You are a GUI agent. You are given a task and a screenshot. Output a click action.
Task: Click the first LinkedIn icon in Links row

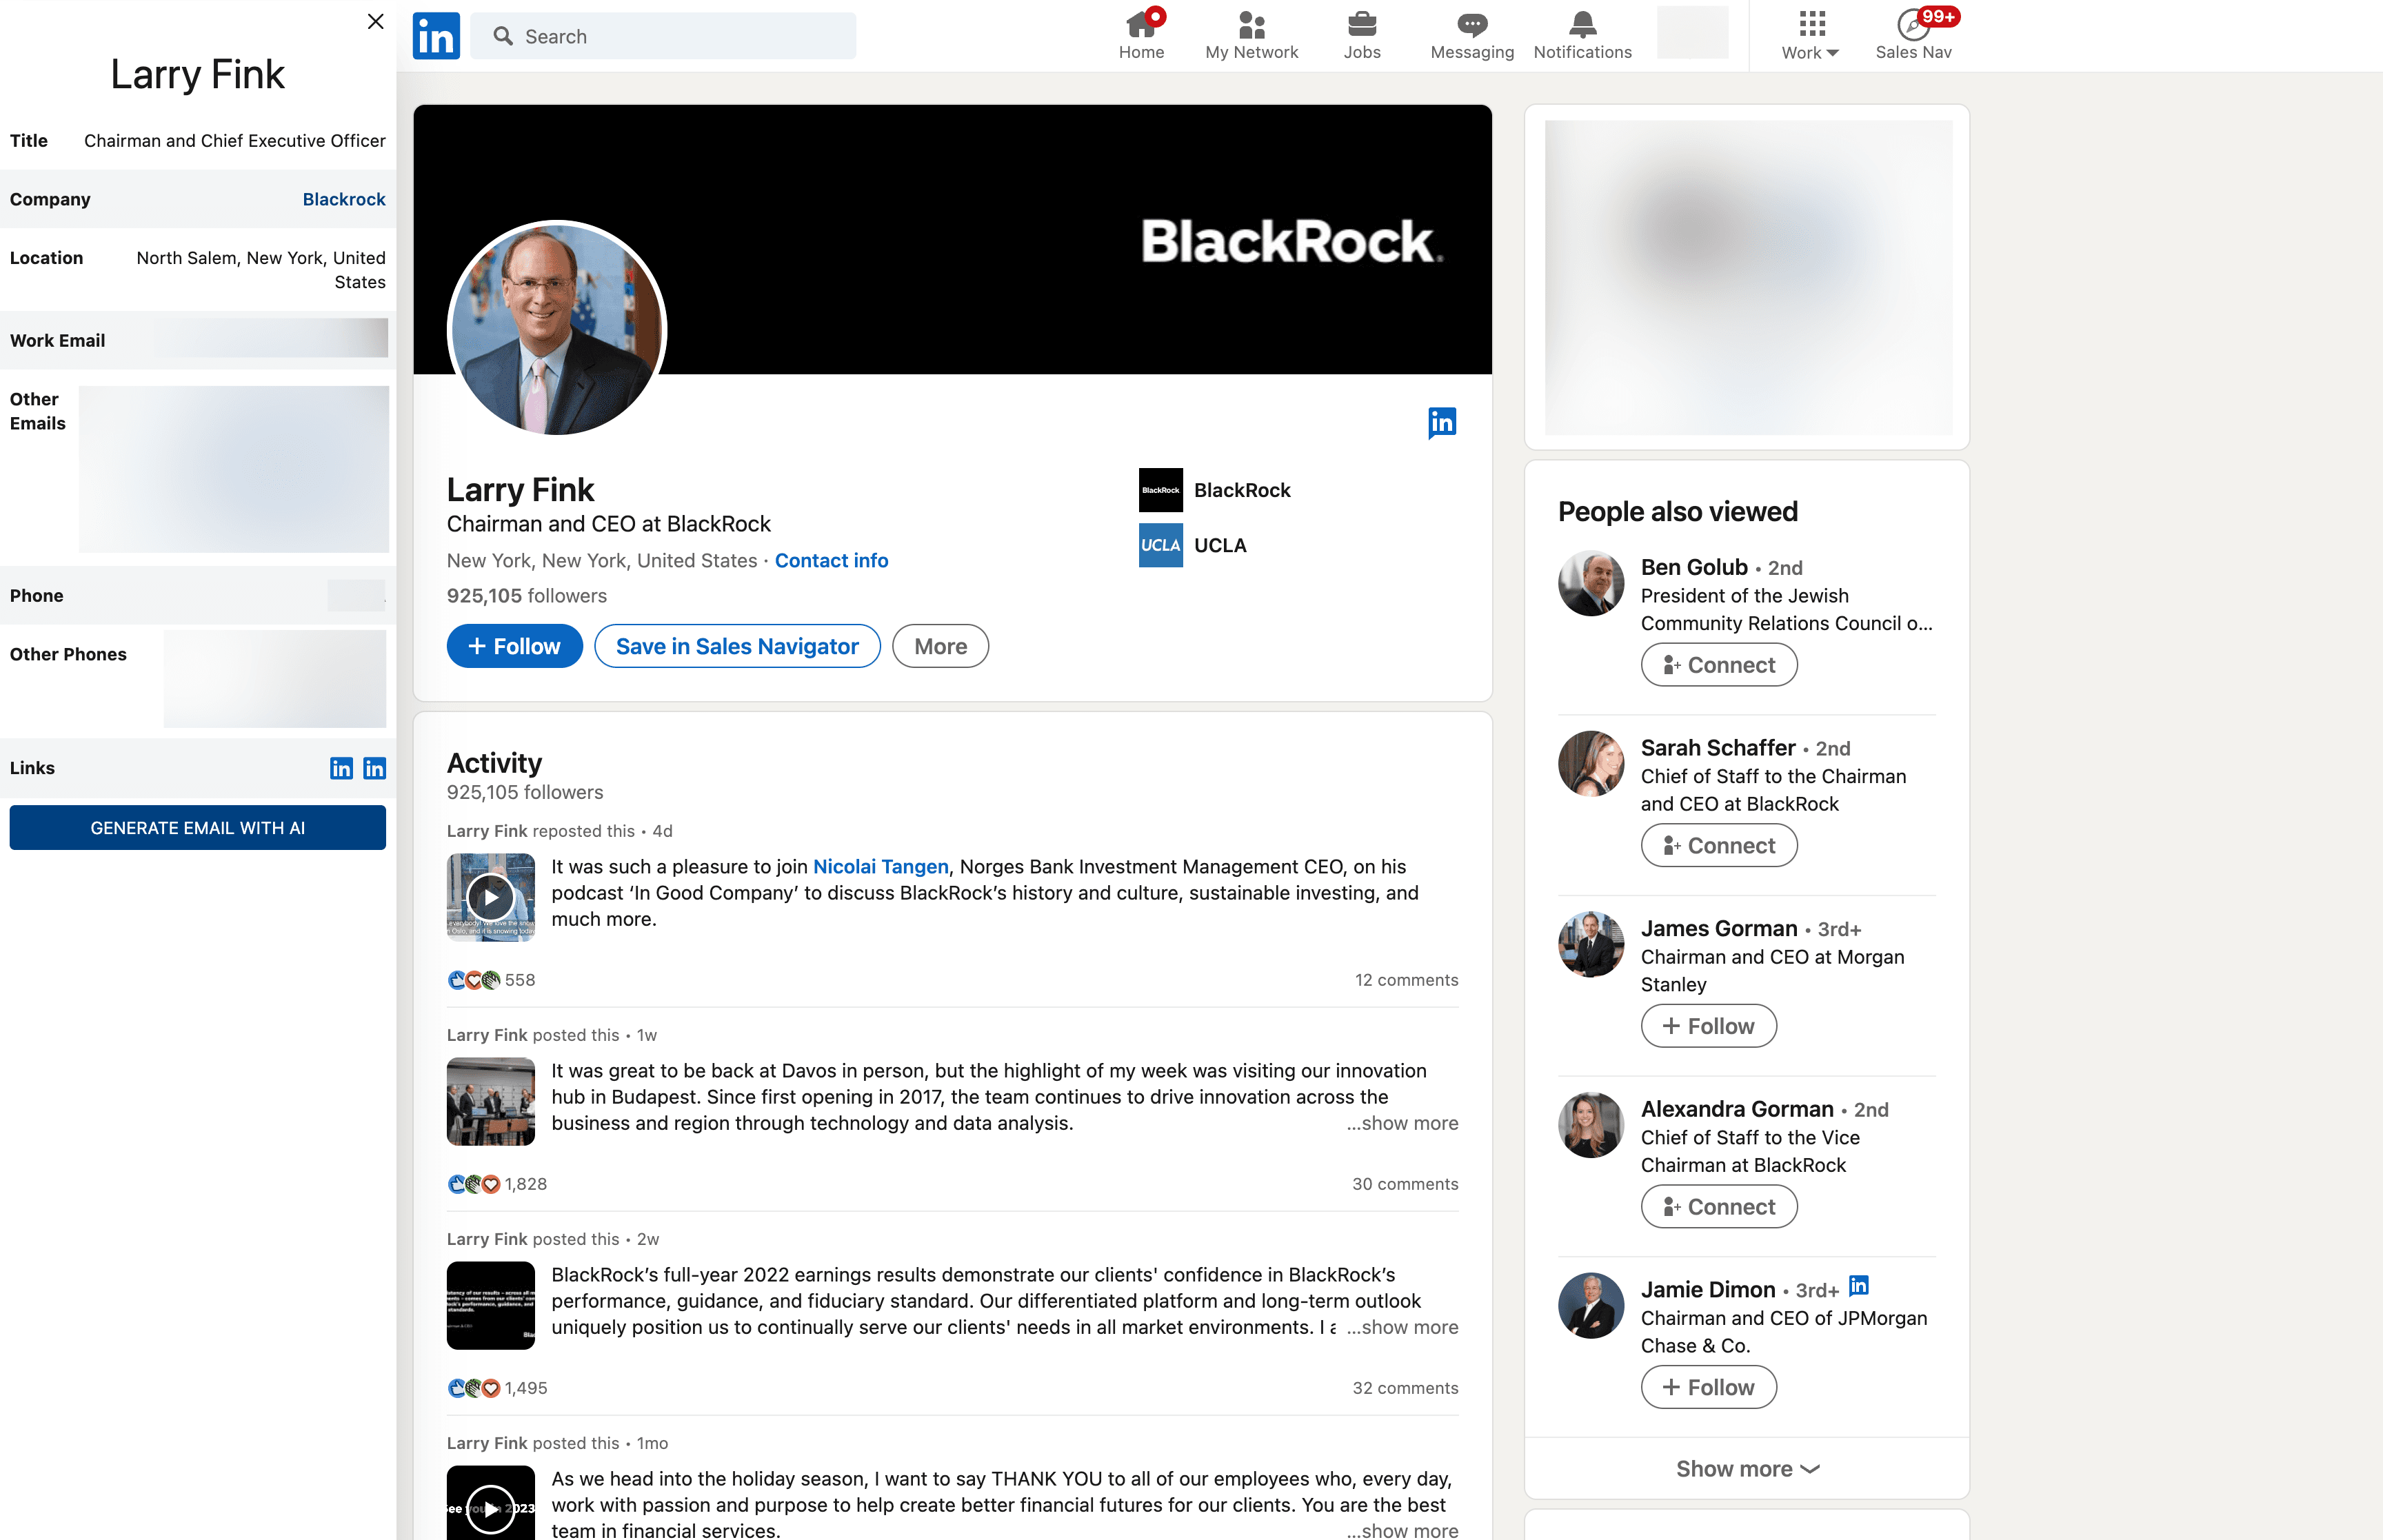(x=341, y=768)
